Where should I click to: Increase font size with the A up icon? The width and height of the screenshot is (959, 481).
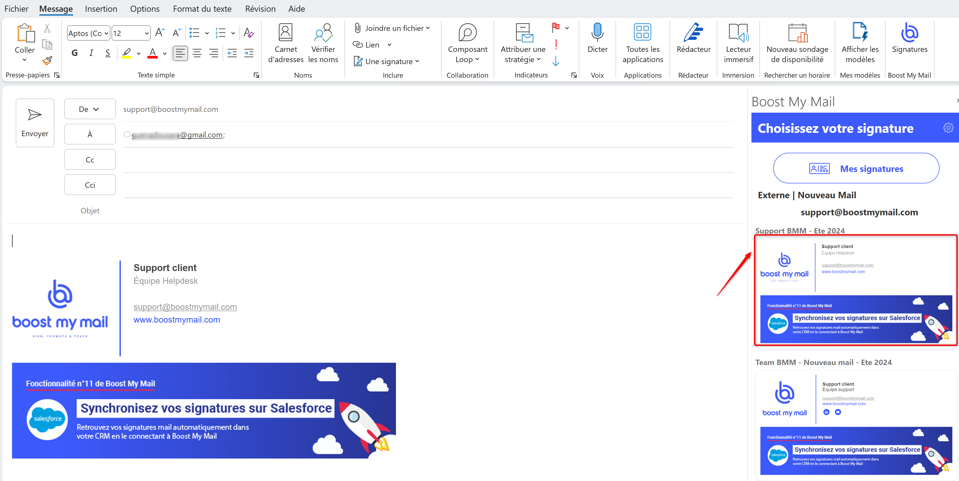[160, 33]
